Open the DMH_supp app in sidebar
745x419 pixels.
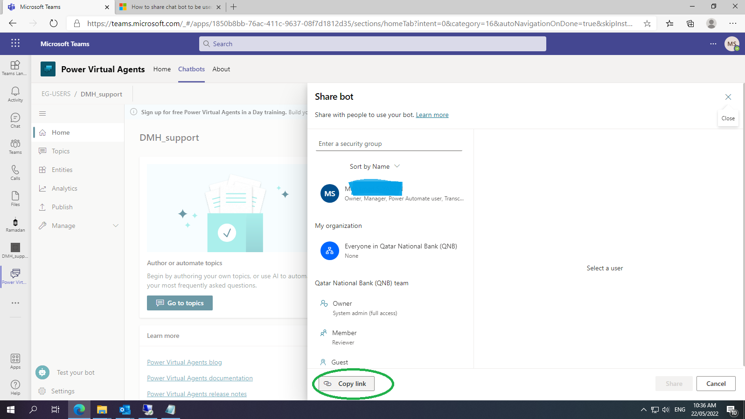(x=15, y=250)
